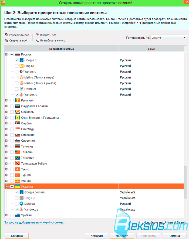Click the vertical scrollbar thumb
Viewport: 189px width, 239px height.
pyautogui.click(x=185, y=182)
